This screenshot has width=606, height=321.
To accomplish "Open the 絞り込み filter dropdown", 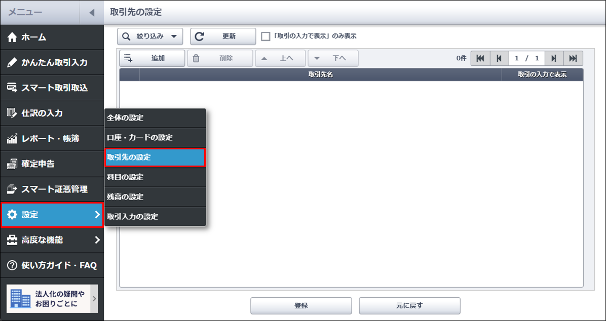I will coord(150,36).
